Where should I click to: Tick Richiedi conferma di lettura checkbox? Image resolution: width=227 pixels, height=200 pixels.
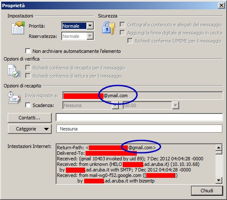tap(28, 76)
